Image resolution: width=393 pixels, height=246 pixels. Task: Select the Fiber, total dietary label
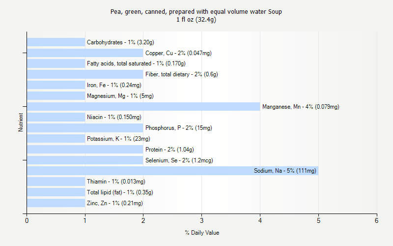pos(181,74)
